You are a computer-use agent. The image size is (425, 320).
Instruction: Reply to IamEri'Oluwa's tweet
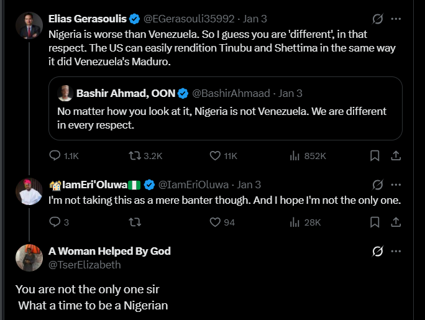(x=55, y=222)
